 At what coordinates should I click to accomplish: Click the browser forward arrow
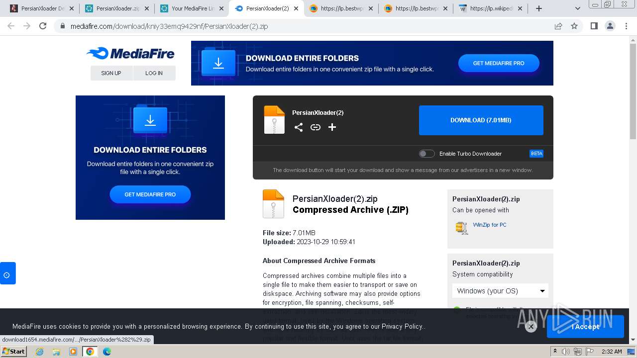[x=27, y=26]
